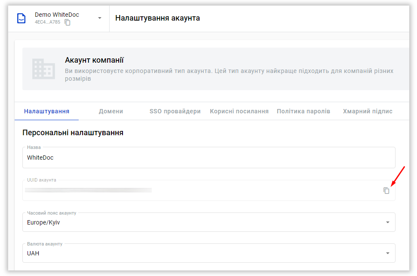Switch to the Налаштування tab
This screenshot has width=417, height=276.
46,111
